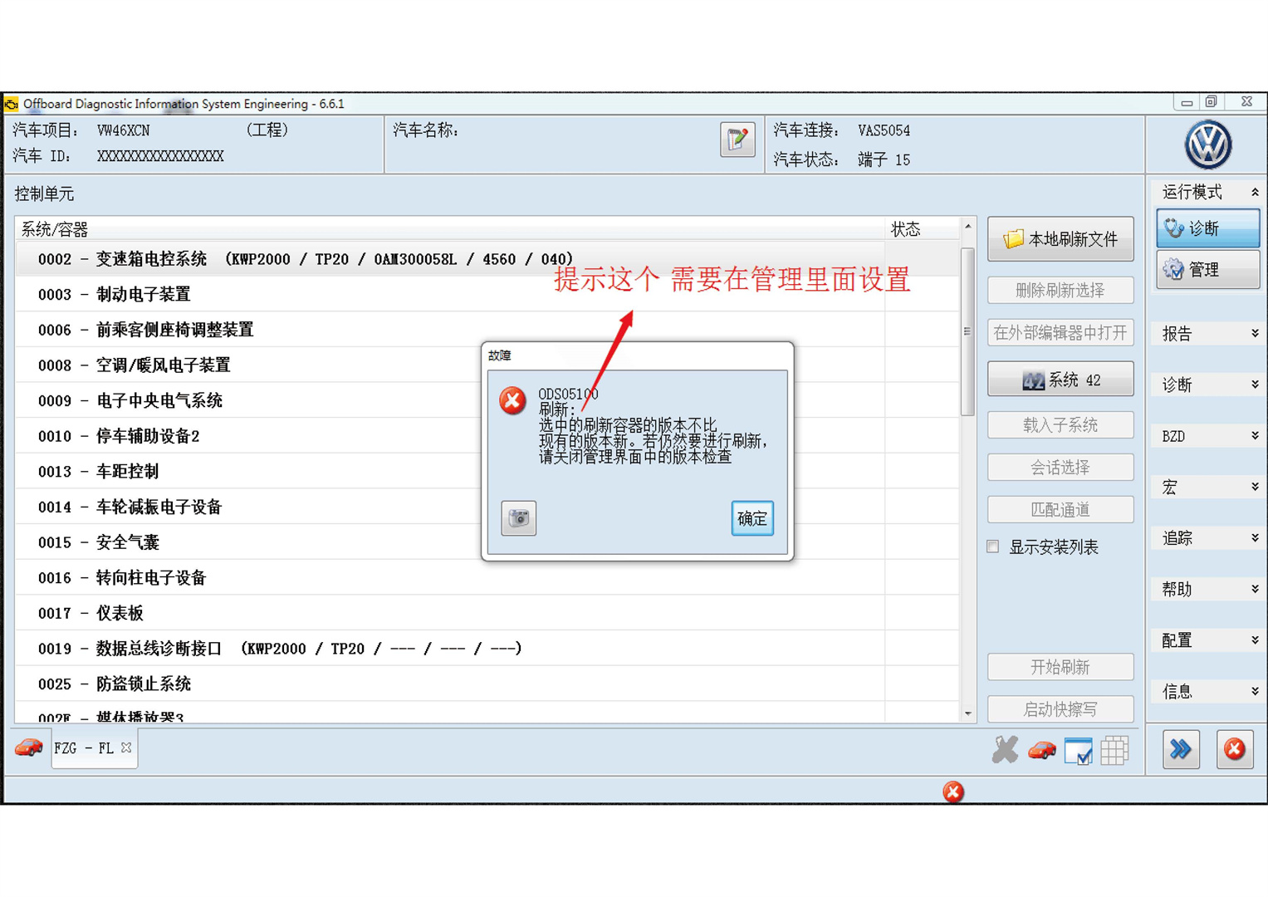The height and width of the screenshot is (897, 1268).
Task: Click the list scrollbar down arrow
Action: click(x=967, y=713)
